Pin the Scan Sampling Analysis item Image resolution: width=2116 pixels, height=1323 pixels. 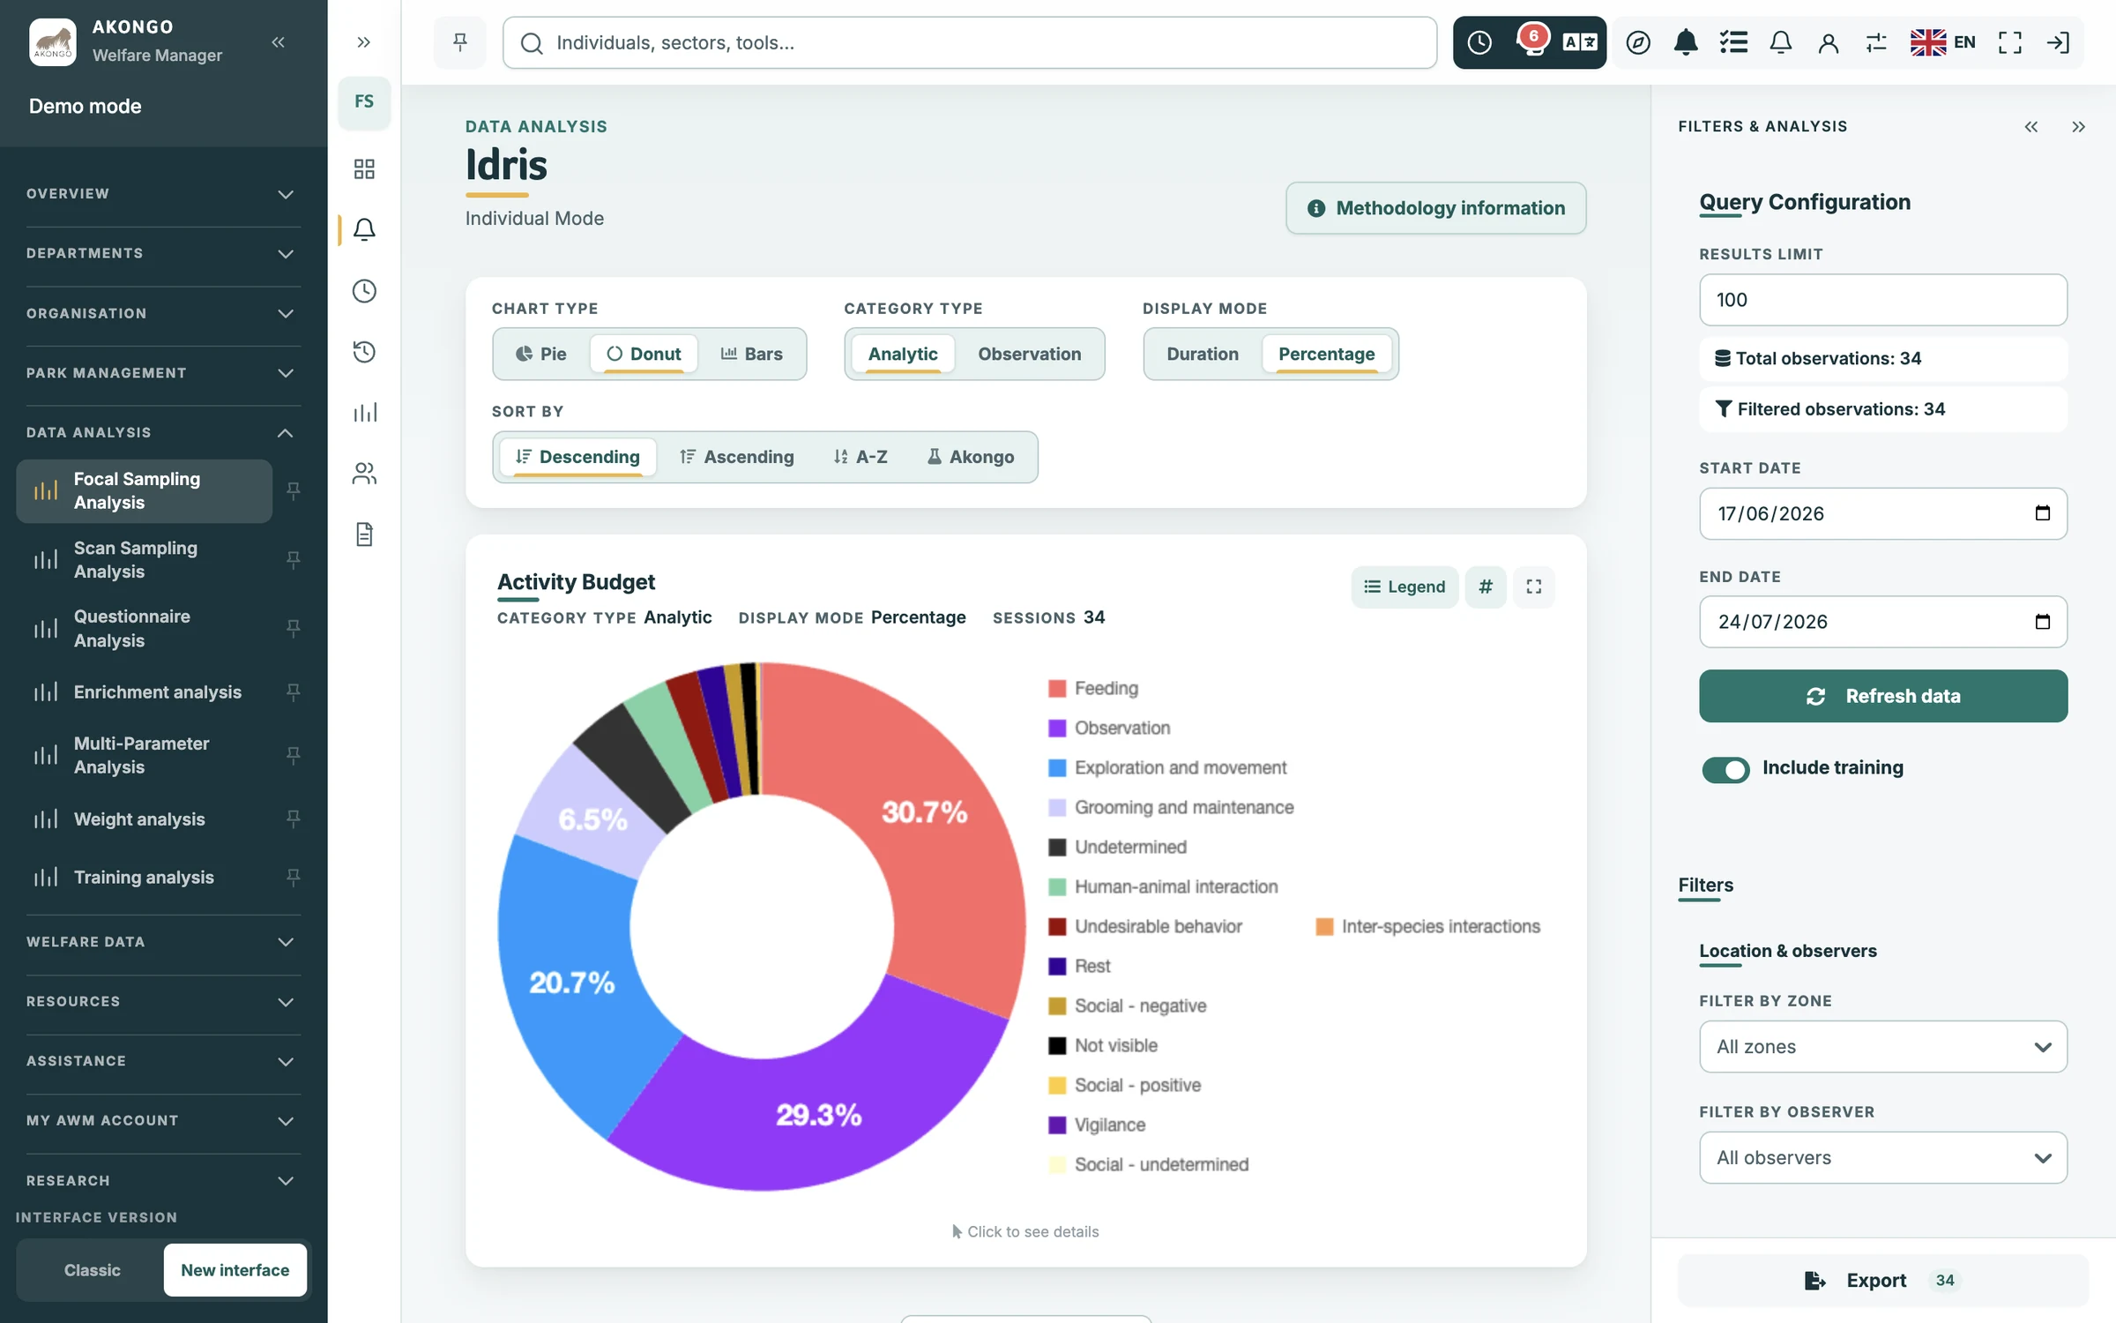(x=294, y=559)
